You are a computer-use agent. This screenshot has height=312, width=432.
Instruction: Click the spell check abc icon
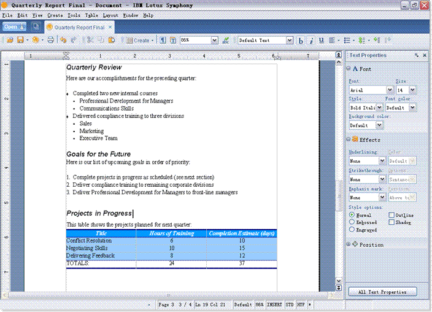click(226, 41)
